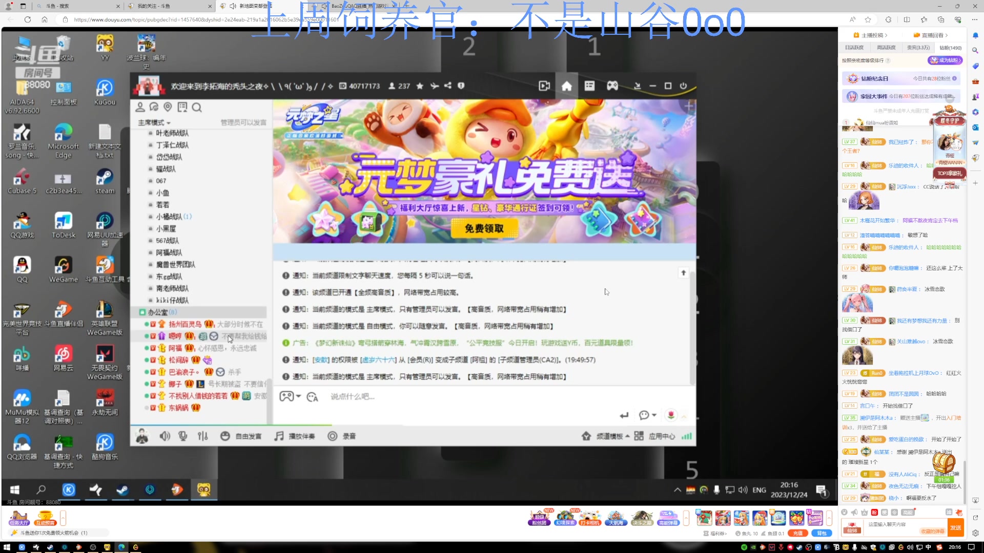Open the audio mixer settings icon
The width and height of the screenshot is (984, 553).
(203, 436)
